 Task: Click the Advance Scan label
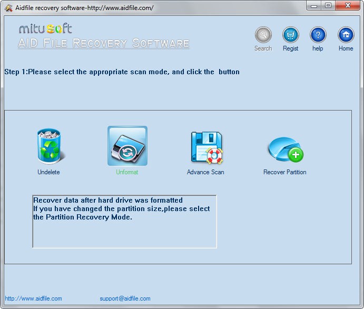(205, 172)
